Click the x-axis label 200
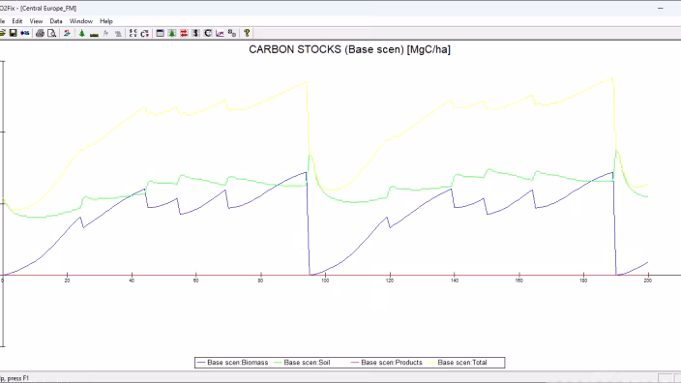Image resolution: width=681 pixels, height=383 pixels. [647, 280]
